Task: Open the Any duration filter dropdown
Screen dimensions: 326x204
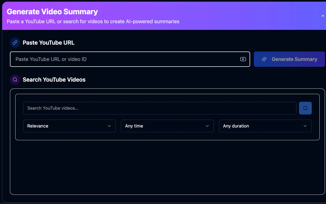Action: (265, 126)
